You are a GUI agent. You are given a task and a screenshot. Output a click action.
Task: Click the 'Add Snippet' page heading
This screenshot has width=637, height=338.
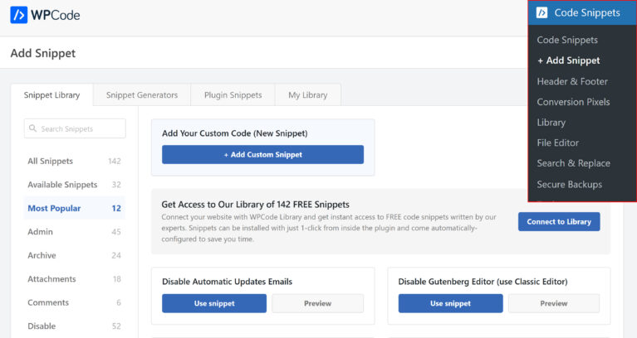pos(43,53)
